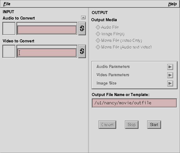
Task: Click the Video to Convert drop pocket square
Action: click(x=9, y=51)
